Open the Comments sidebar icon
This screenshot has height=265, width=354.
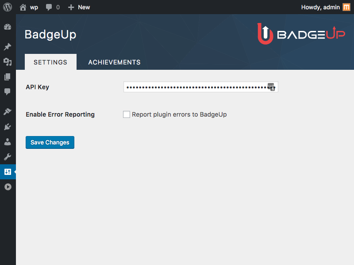coord(8,91)
